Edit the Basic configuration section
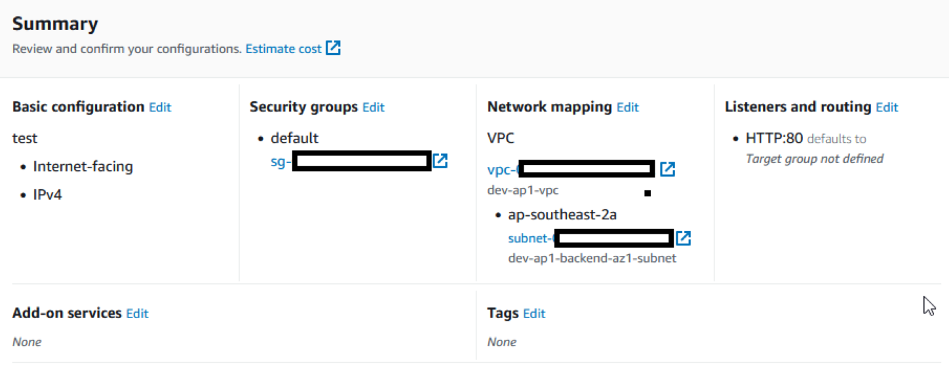949x377 pixels. tap(160, 107)
